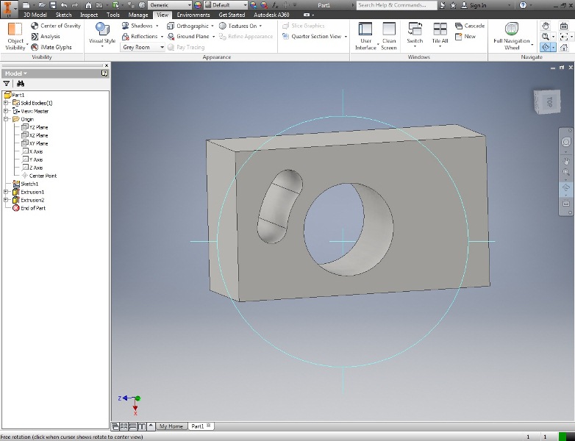Switch to the Sketch ribbon tab
Viewport: 575px width, 441px height.
point(63,15)
